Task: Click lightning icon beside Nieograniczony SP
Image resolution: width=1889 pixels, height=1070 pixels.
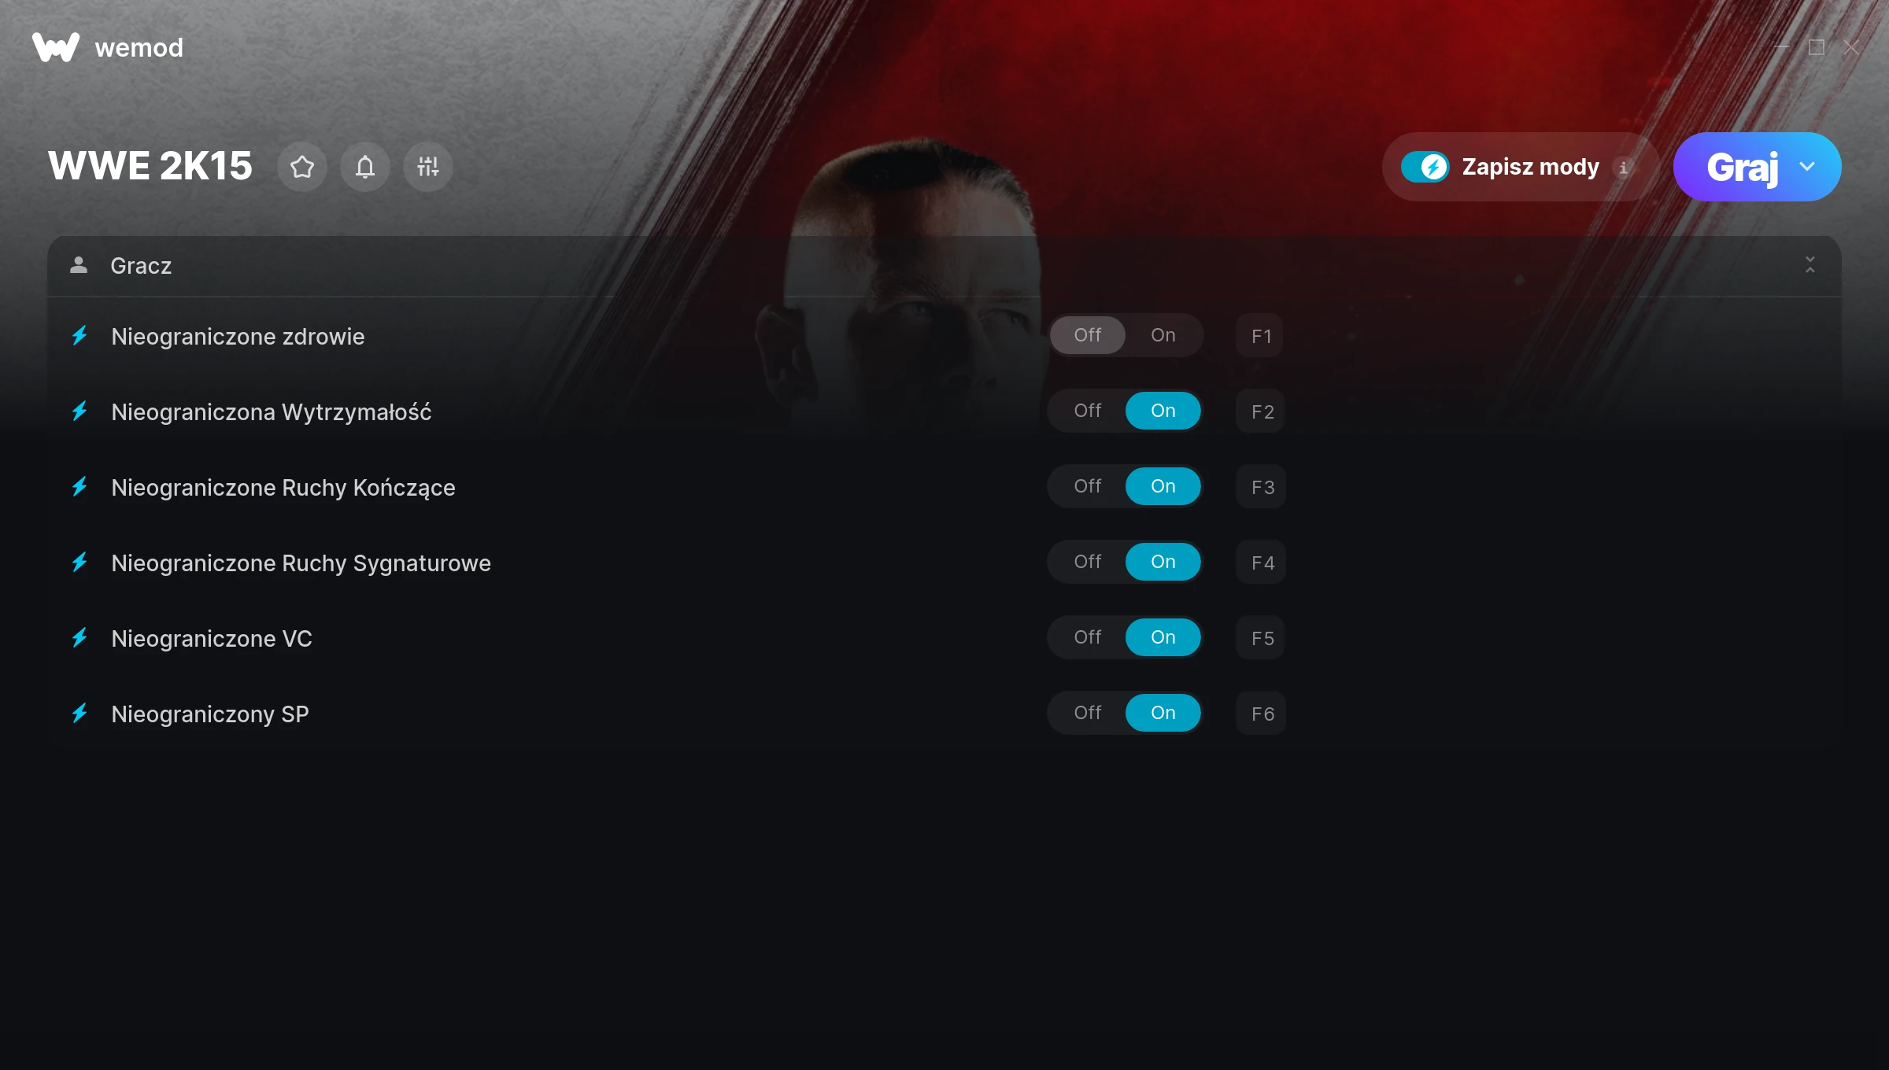Action: (x=79, y=714)
